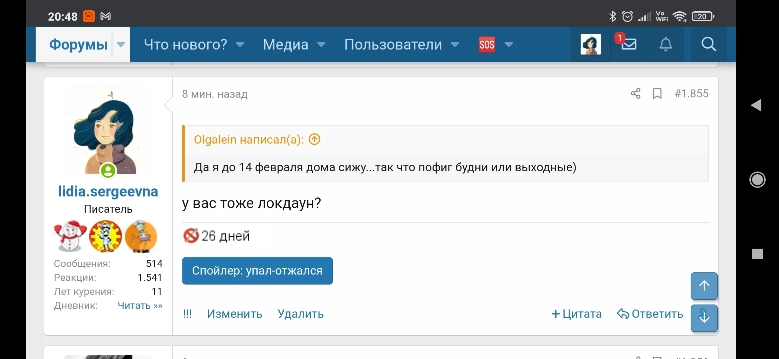Expand the Пользователи dropdown arrow
The height and width of the screenshot is (359, 779).
[x=455, y=45]
